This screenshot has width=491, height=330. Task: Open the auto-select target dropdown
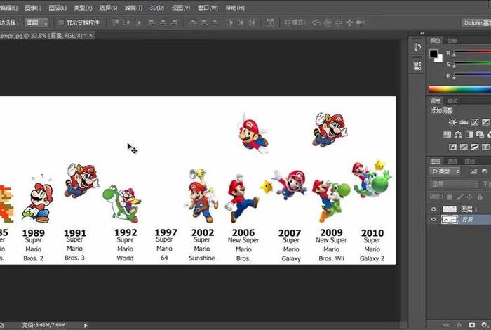click(36, 22)
